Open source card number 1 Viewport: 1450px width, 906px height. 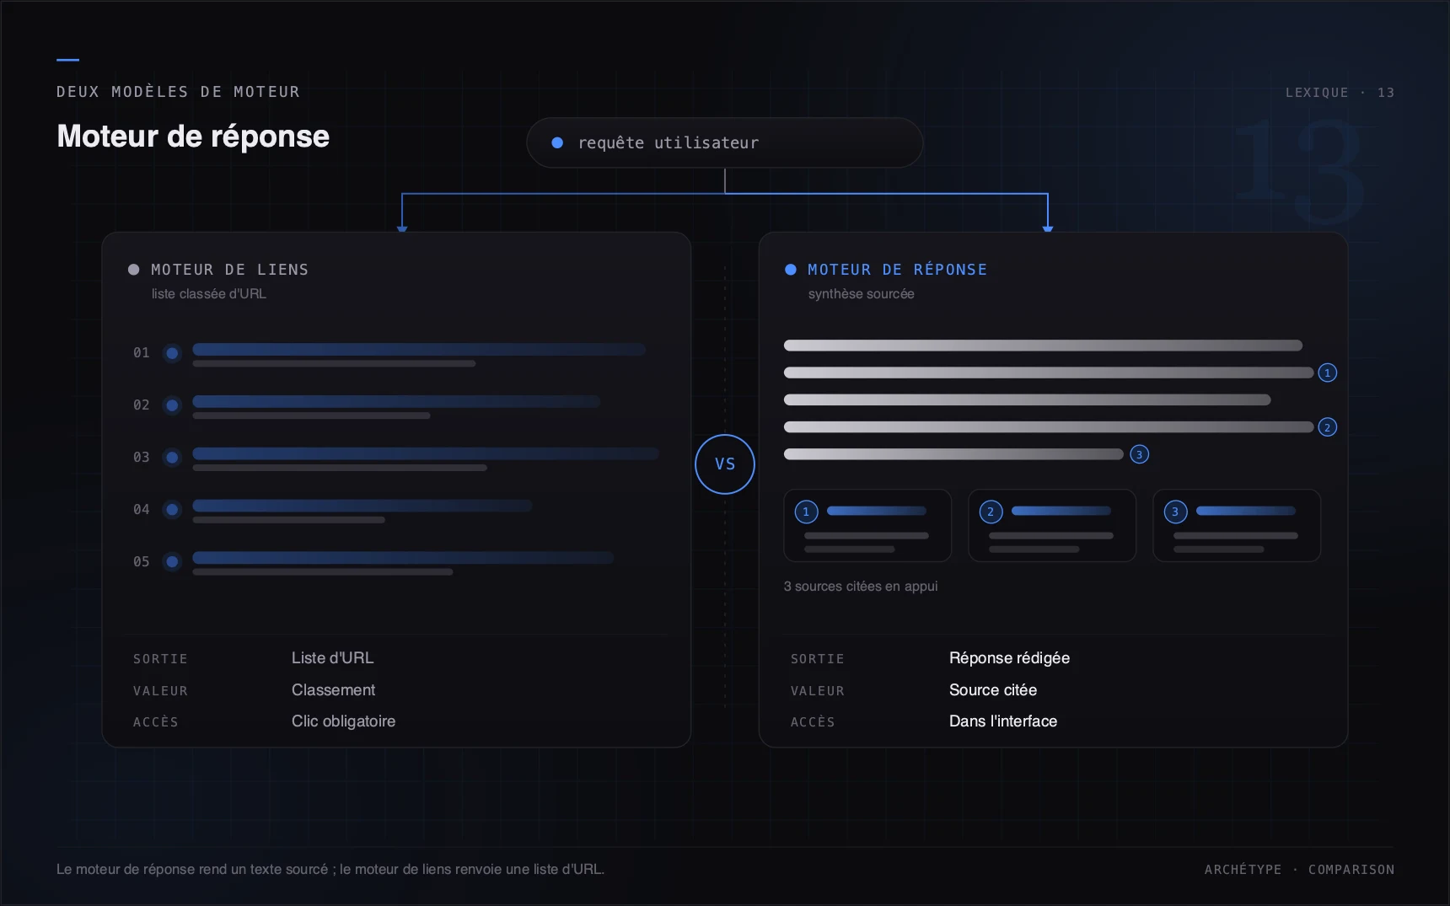(x=867, y=525)
